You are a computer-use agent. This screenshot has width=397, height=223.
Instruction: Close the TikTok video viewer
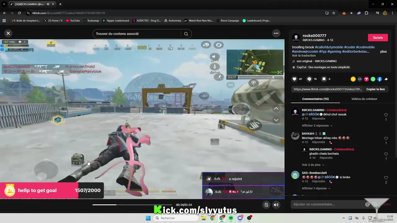(8, 33)
